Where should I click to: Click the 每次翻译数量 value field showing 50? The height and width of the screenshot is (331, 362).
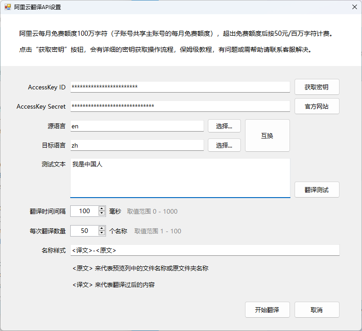tap(84, 231)
